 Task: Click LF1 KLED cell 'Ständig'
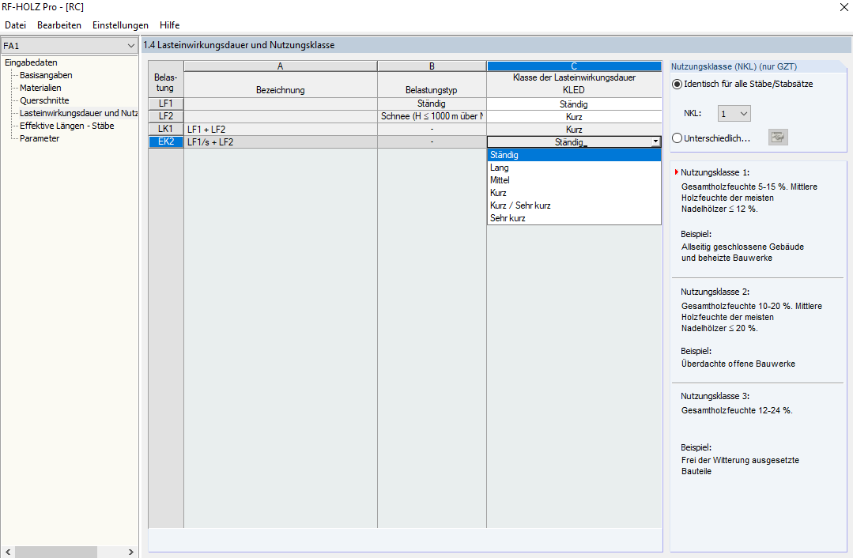574,104
